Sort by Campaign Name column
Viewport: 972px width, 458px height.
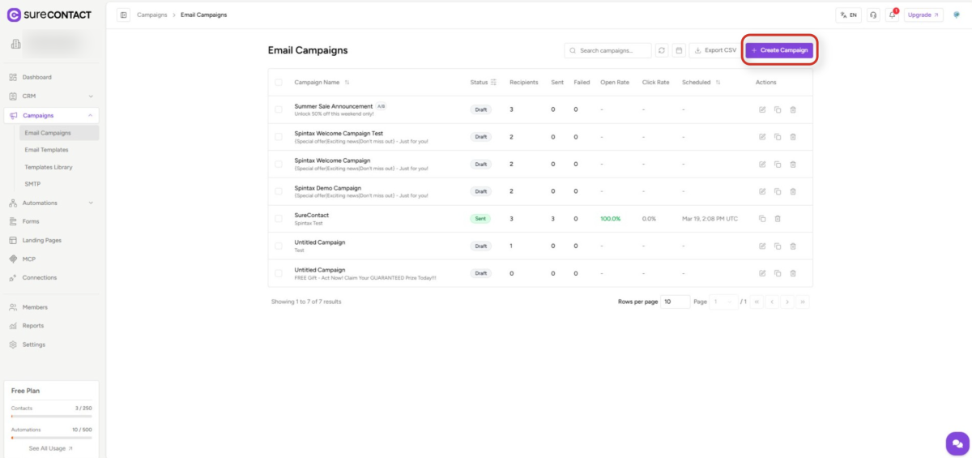pyautogui.click(x=347, y=83)
